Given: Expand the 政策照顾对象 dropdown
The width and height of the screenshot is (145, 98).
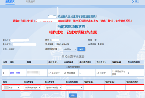Looking at the screenshot, I should [68, 49].
